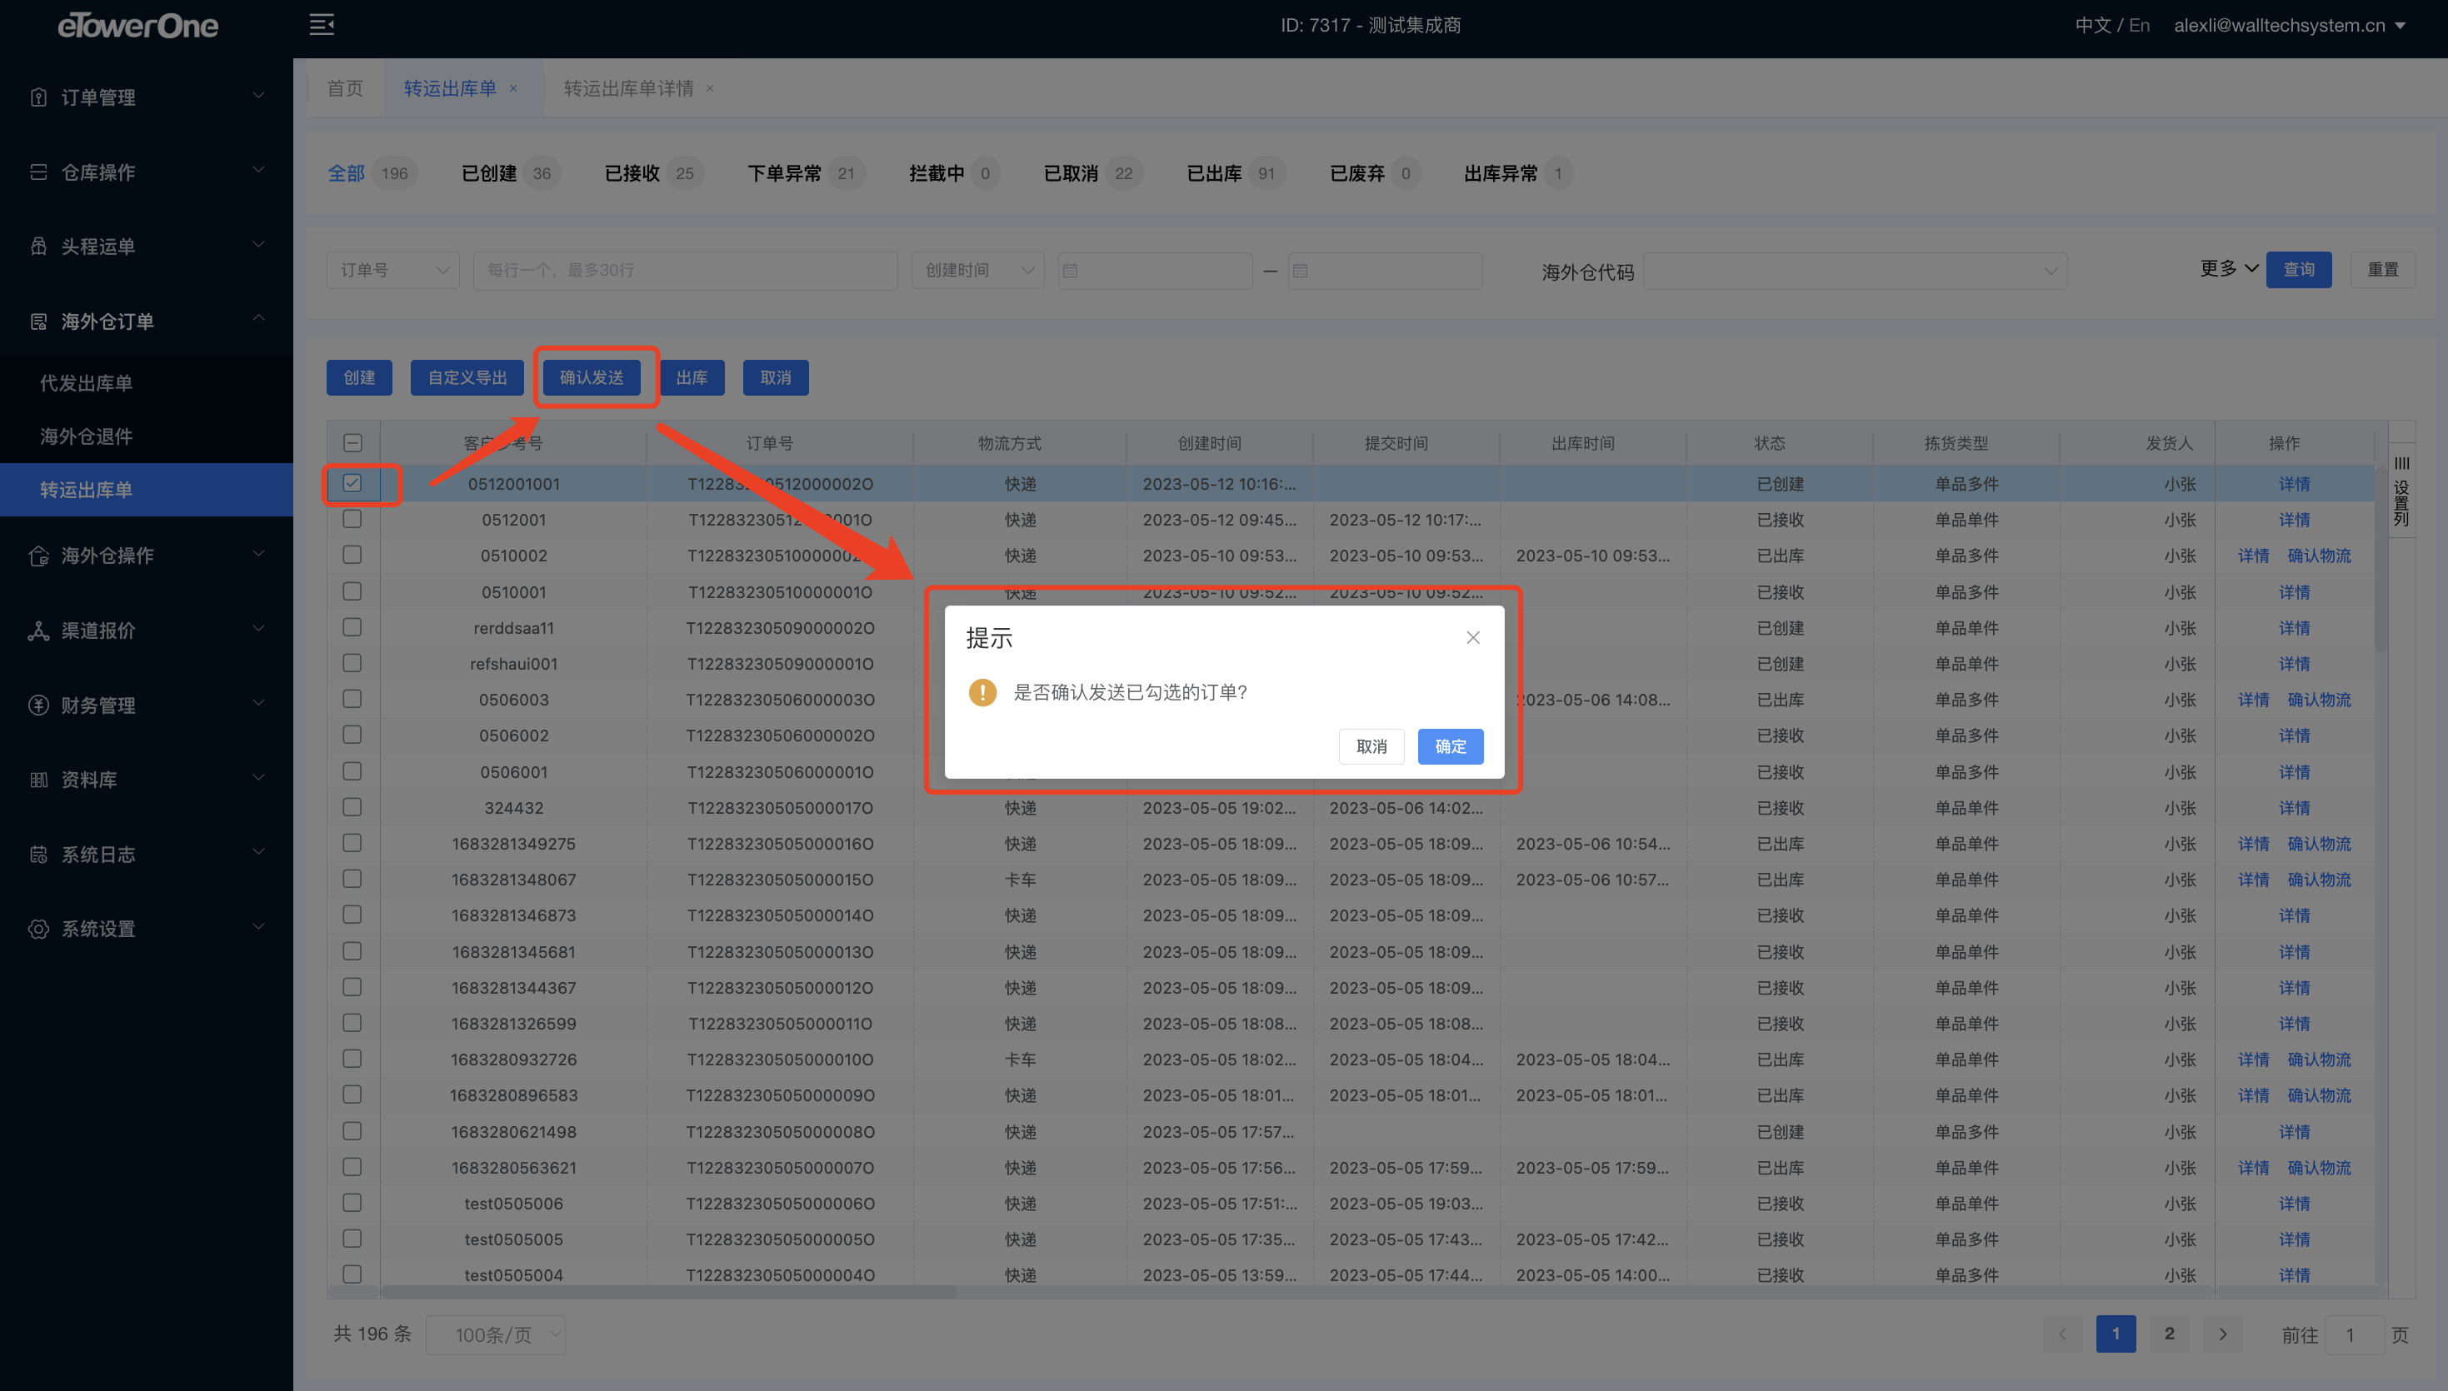
Task: Check the row refshaui001 checkbox
Action: point(352,662)
